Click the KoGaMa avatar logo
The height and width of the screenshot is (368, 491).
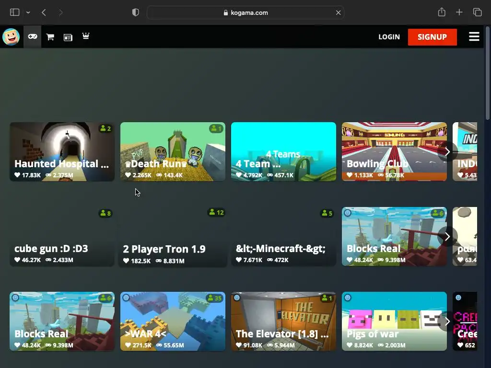11,36
